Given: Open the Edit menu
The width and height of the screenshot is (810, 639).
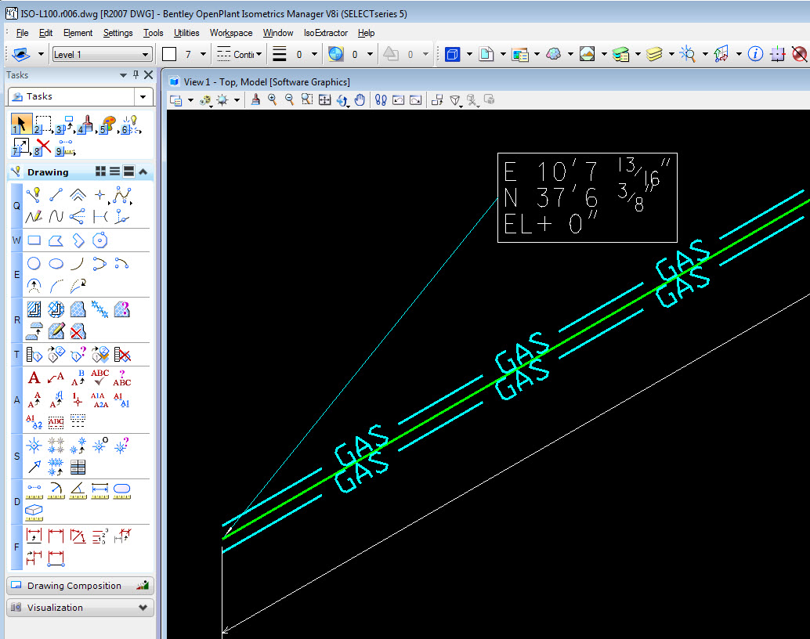Looking at the screenshot, I should (x=45, y=33).
